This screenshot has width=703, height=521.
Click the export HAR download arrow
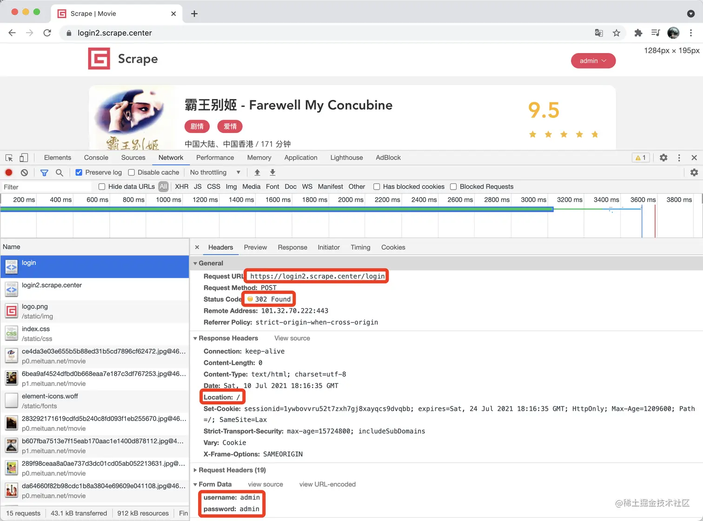click(273, 172)
